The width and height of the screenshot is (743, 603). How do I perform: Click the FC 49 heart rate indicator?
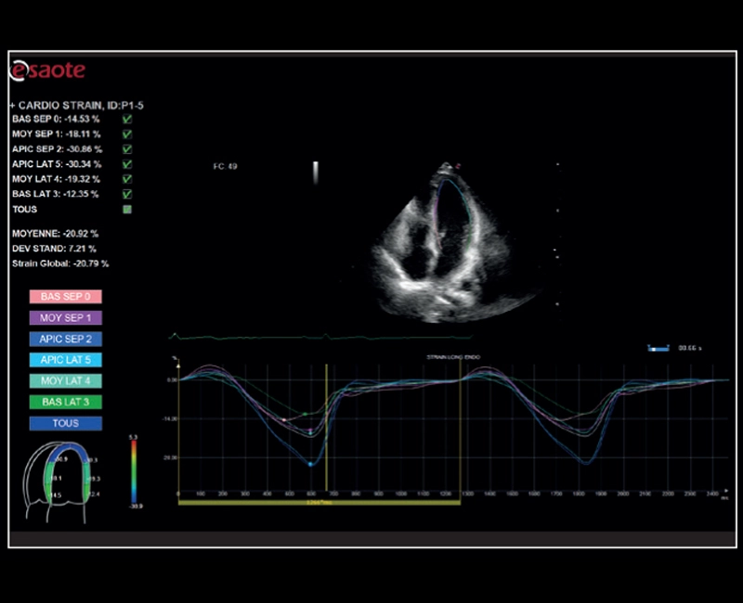coord(227,165)
